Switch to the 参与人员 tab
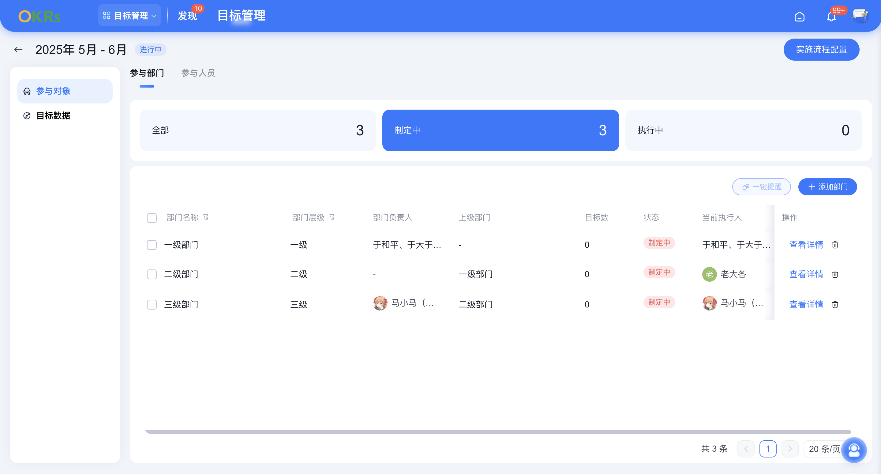The height and width of the screenshot is (474, 881). tap(198, 73)
